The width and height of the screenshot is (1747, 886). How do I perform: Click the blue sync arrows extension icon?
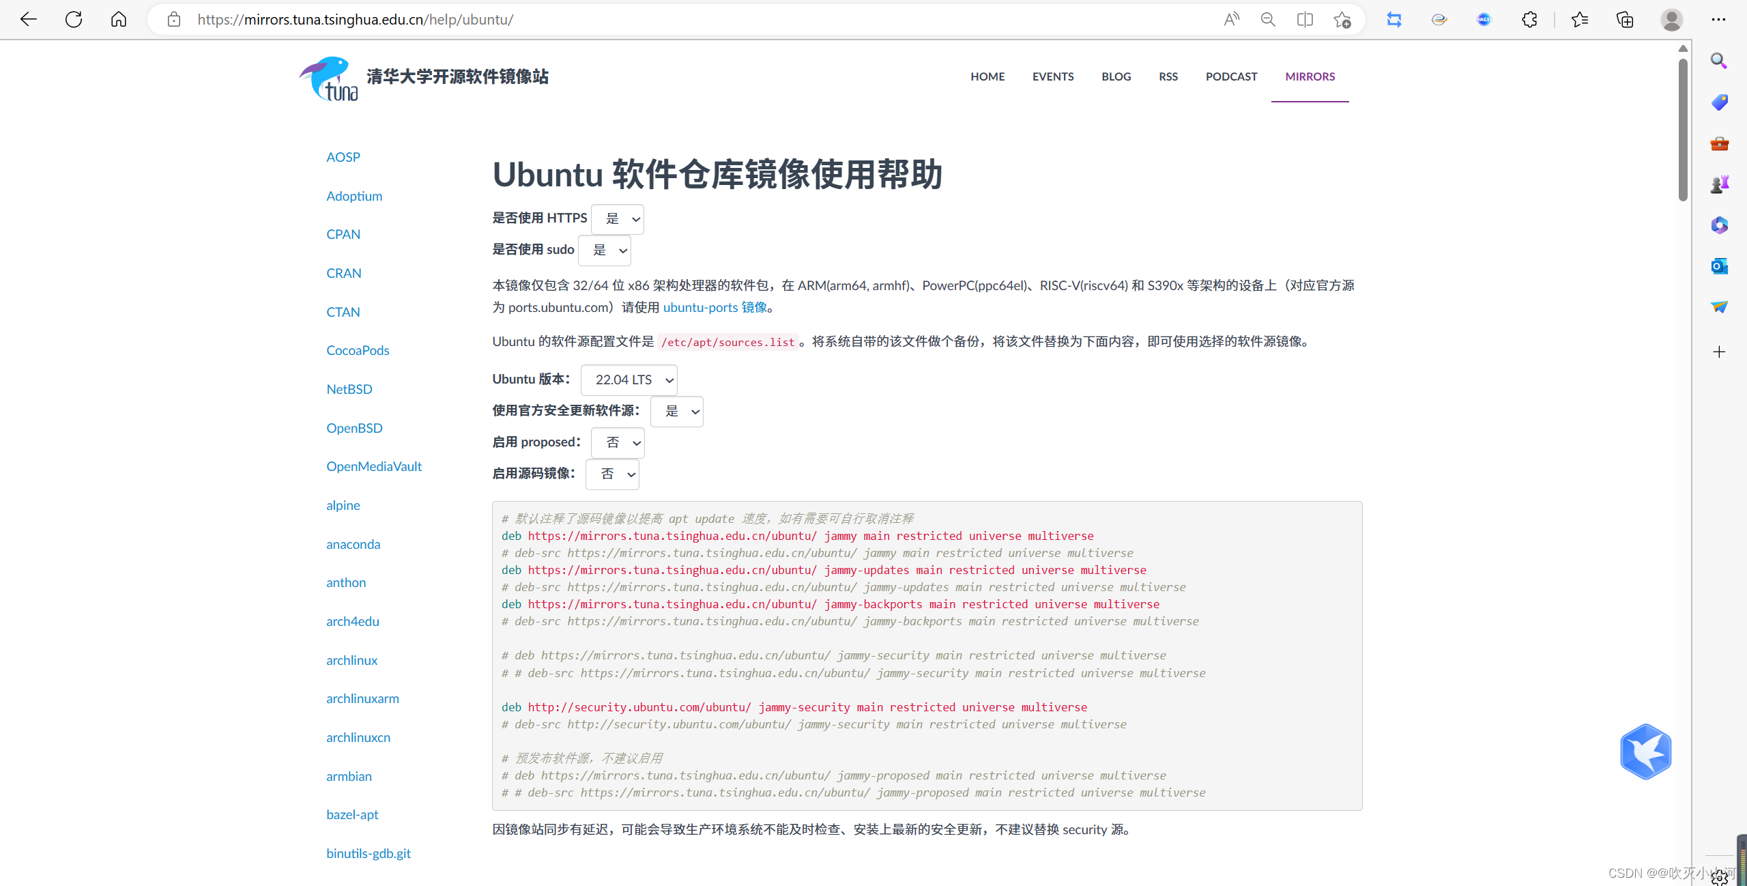pyautogui.click(x=1394, y=19)
